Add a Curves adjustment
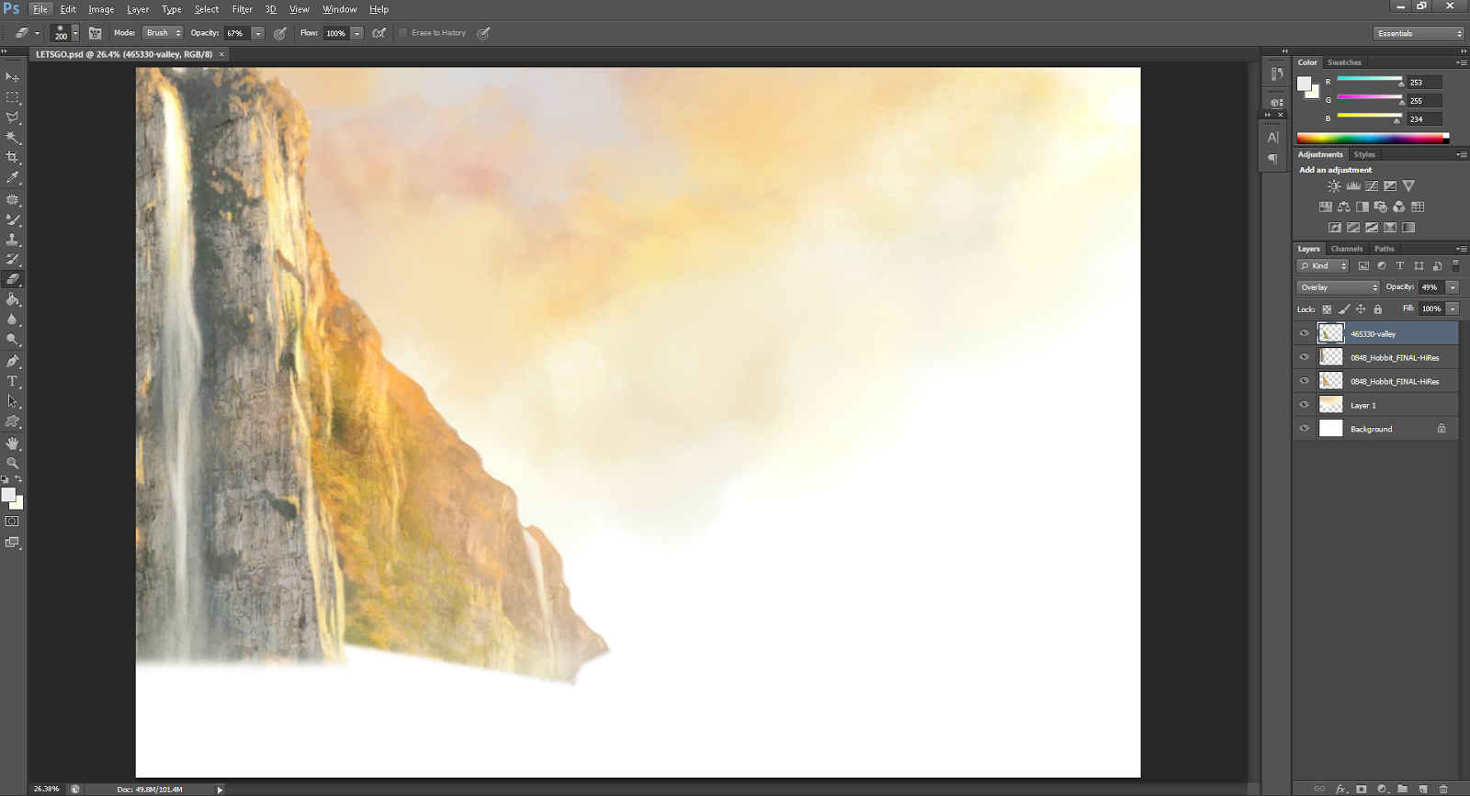Viewport: 1470px width, 796px height. (x=1372, y=186)
